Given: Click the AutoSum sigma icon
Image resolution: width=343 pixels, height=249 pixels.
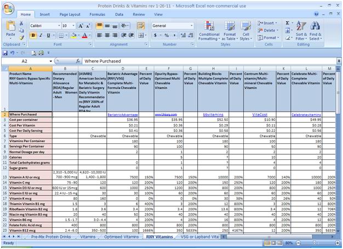Looking at the screenshot, I should click(x=288, y=23).
